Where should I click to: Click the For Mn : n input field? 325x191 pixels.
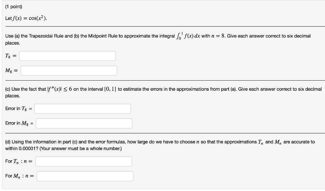85,176
